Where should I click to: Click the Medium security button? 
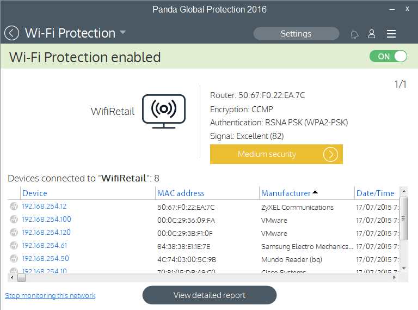coord(276,154)
